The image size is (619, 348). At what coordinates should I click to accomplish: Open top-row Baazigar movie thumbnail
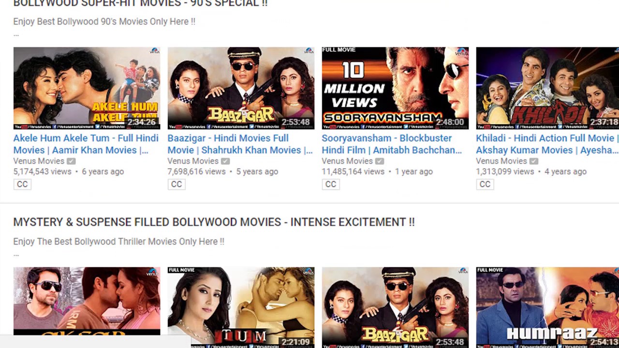(x=241, y=88)
